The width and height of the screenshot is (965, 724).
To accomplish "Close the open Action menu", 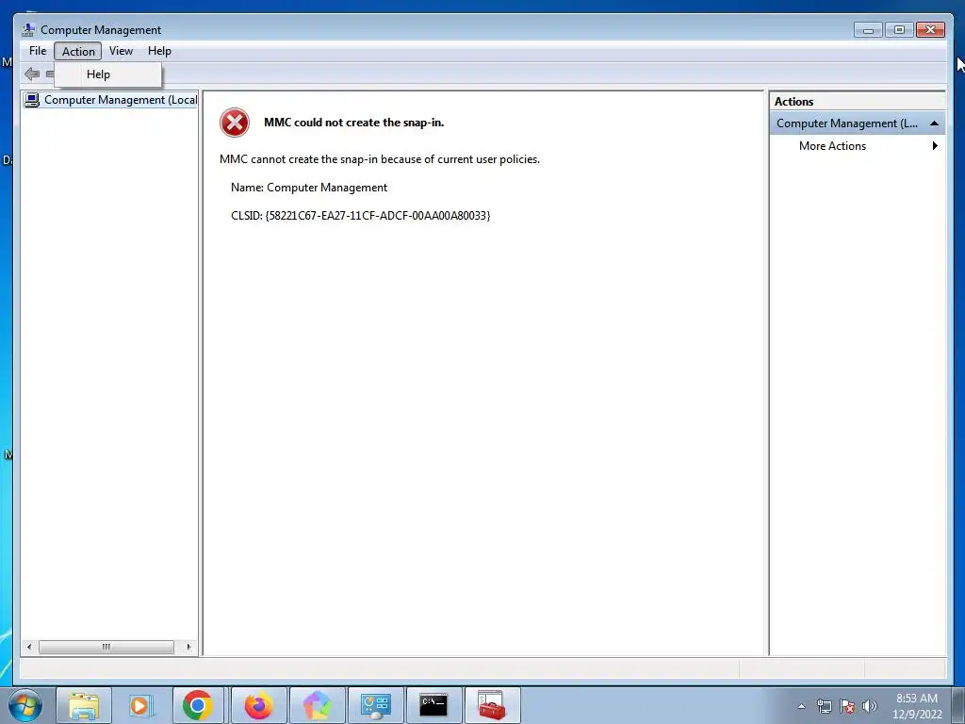I will [77, 51].
